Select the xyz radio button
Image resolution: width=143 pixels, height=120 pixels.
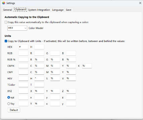click(9, 97)
